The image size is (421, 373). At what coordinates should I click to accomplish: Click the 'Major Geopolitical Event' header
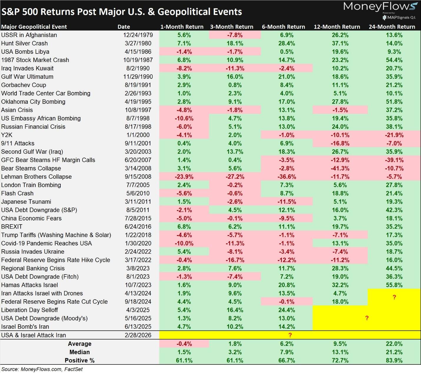point(34,27)
